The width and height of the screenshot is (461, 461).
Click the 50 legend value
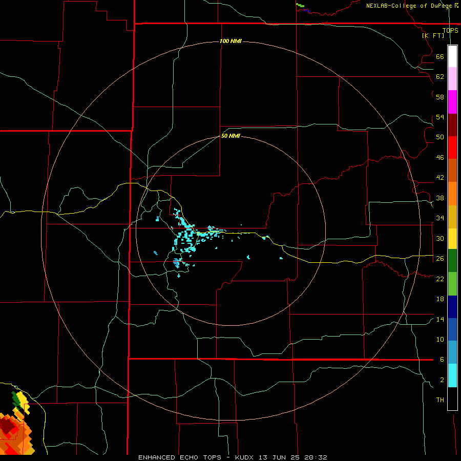coord(440,137)
